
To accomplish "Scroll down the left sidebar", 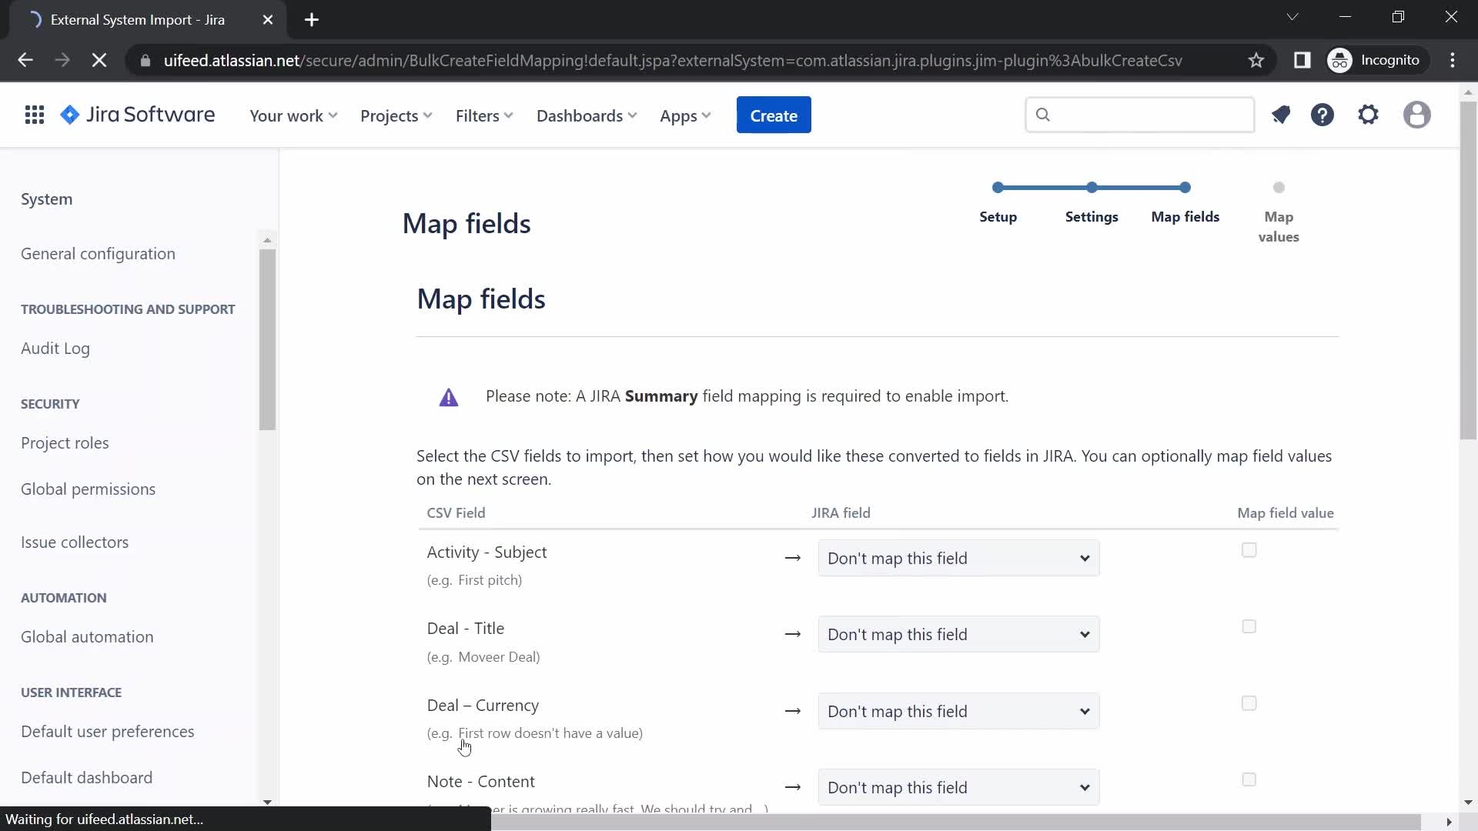I will tap(267, 802).
